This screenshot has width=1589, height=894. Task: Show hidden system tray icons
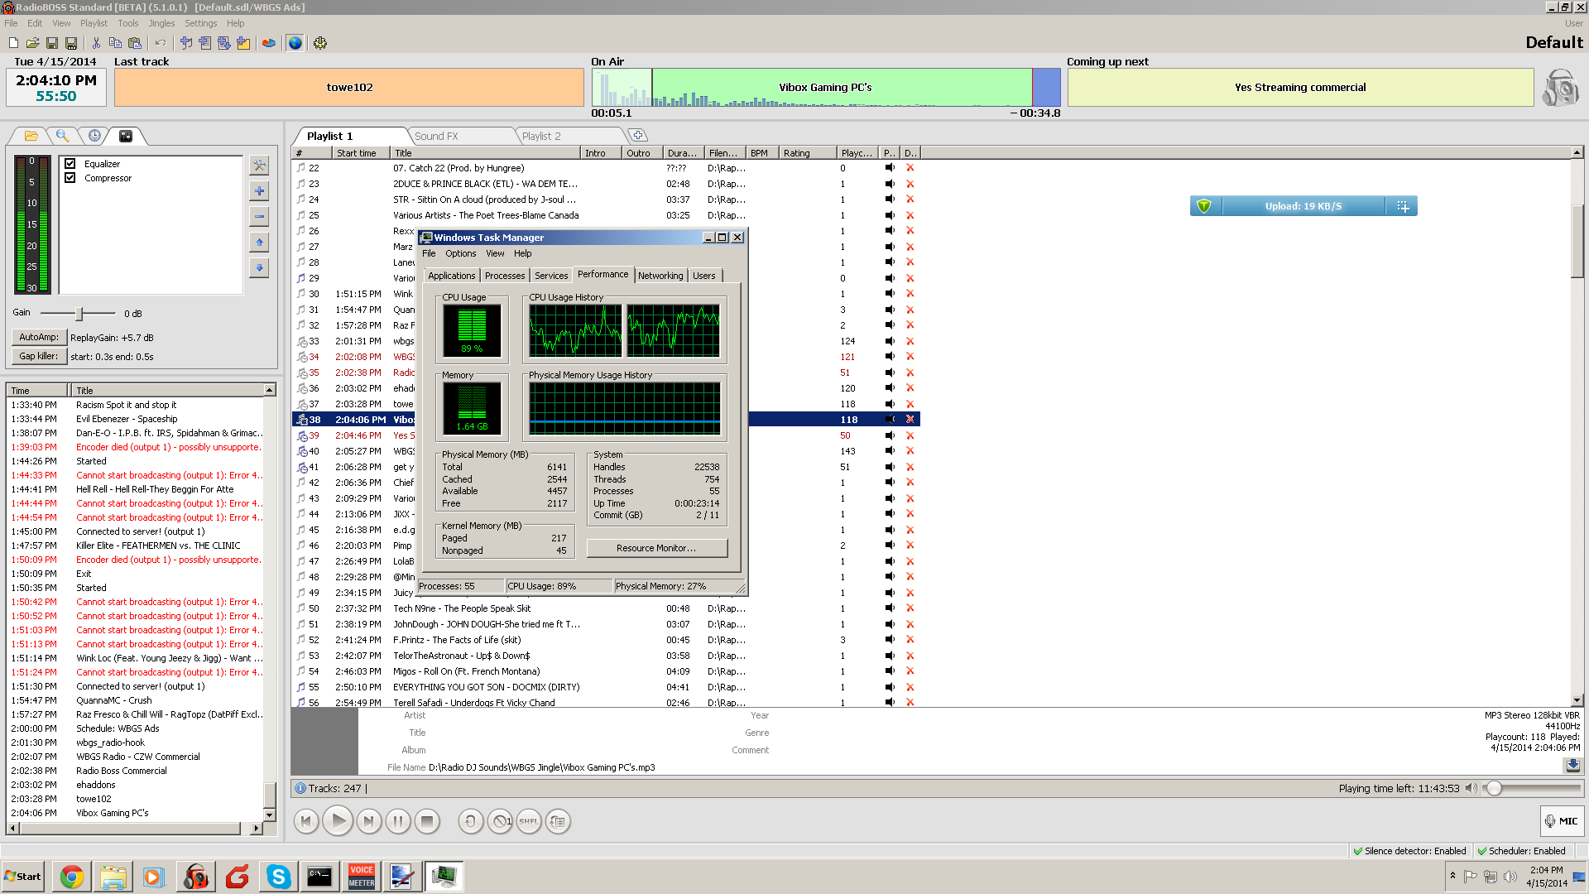tap(1452, 876)
